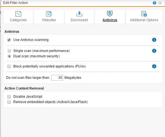Image resolution: width=165 pixels, height=137 pixels.
Task: Click the blue help question mark icon
Action: (x=155, y=3)
